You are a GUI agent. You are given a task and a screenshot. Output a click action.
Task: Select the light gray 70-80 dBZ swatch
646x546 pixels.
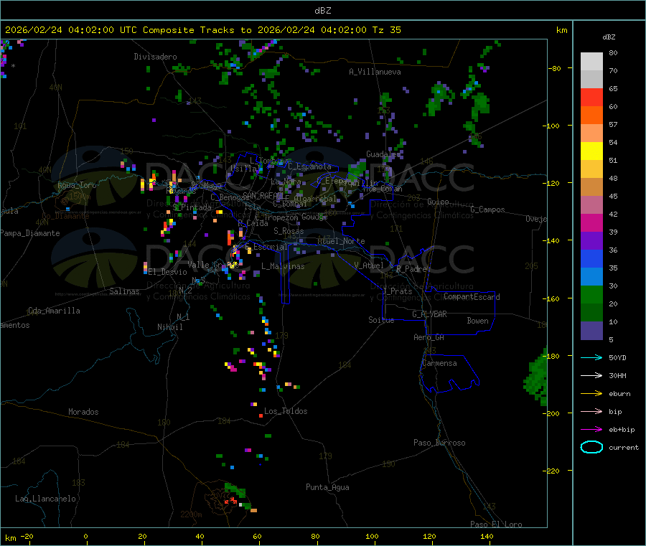[591, 62]
